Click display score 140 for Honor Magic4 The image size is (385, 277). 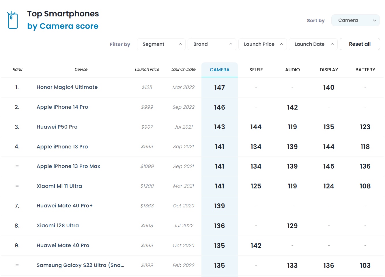(329, 87)
